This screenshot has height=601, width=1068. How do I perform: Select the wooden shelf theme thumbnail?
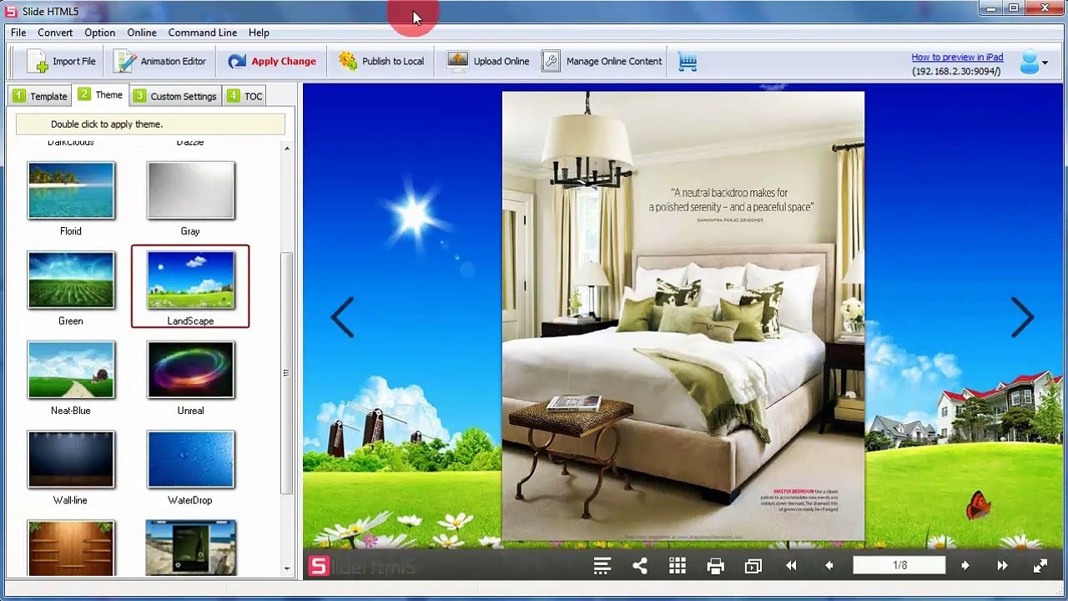point(71,548)
